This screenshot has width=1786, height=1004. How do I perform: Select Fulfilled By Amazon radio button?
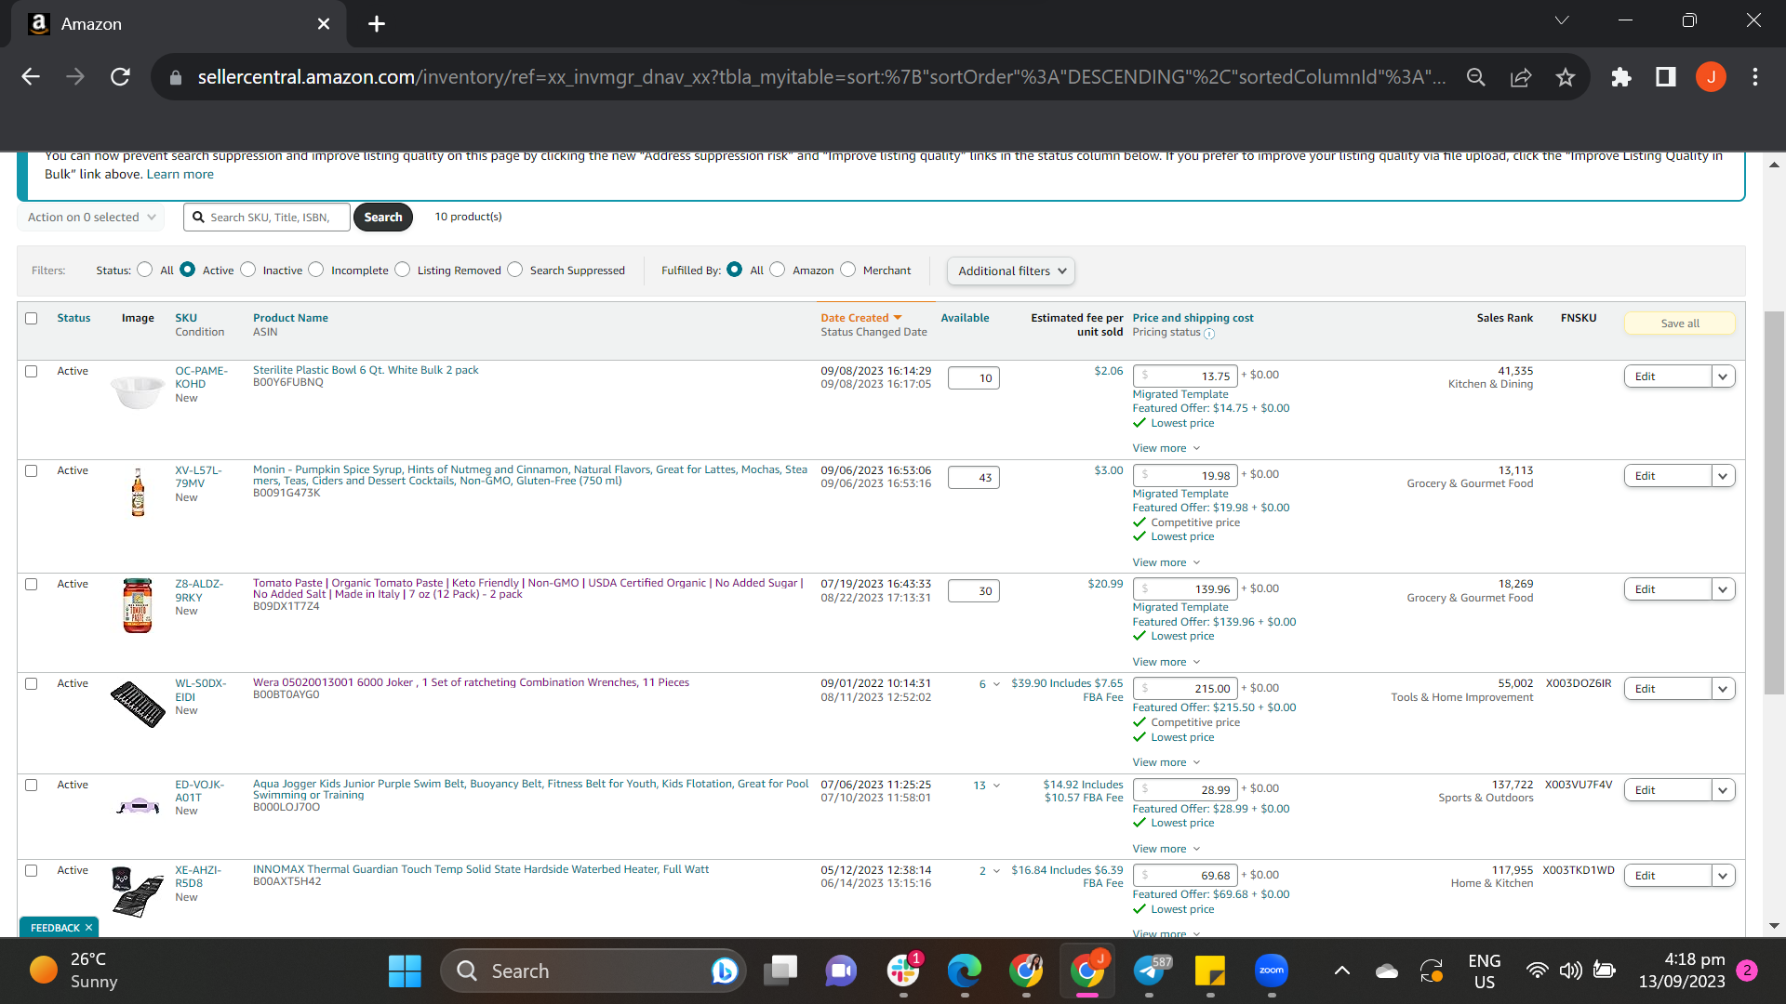tap(778, 270)
